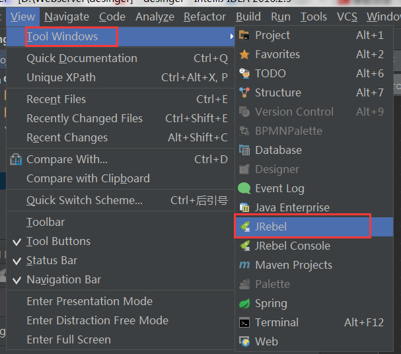Click the Favorites star icon
The image size is (401, 354).
(x=244, y=54)
